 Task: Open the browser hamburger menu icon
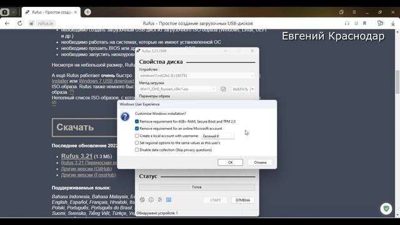pos(354,12)
